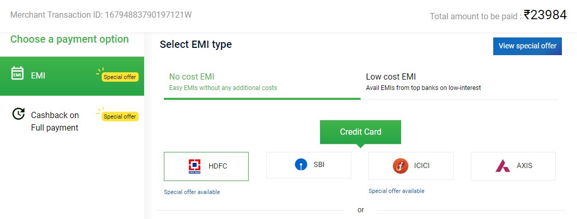
Task: Click the green Credit Card button
Action: [360, 132]
